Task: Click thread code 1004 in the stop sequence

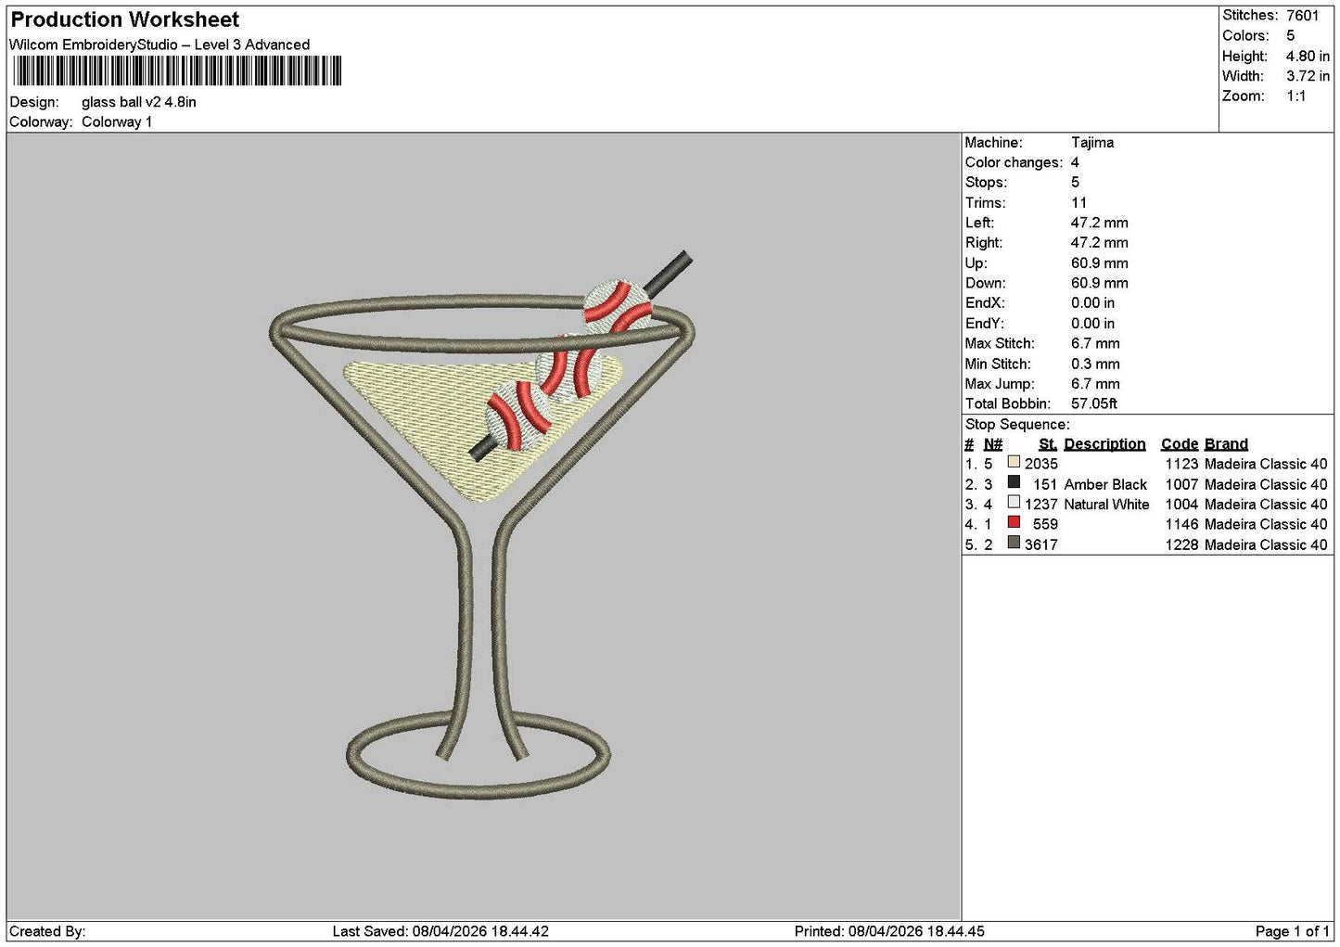Action: pos(1181,505)
